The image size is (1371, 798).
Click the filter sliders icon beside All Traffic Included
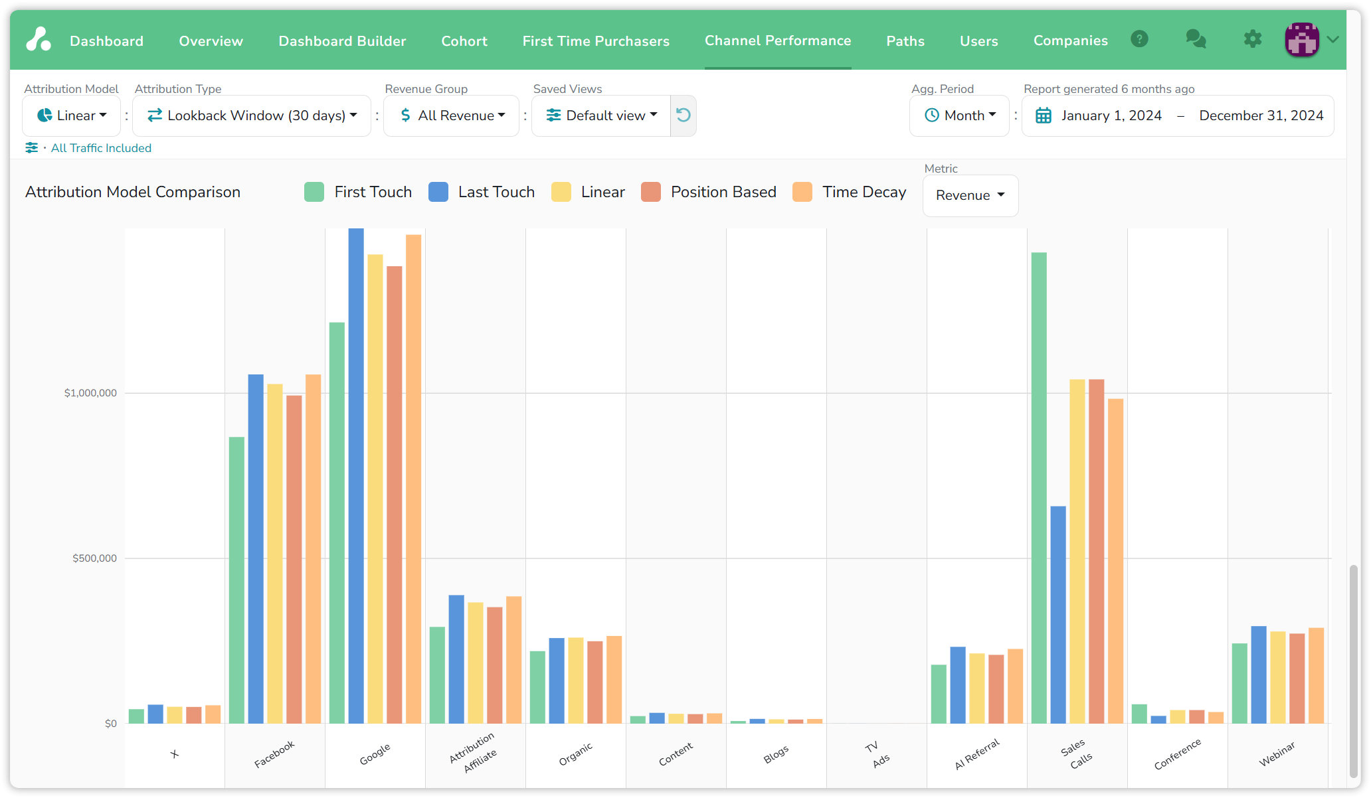[31, 147]
